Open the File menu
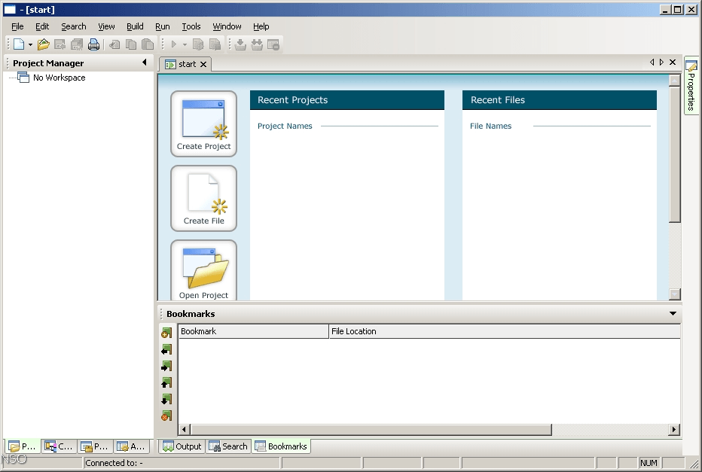This screenshot has width=702, height=472. tap(17, 26)
